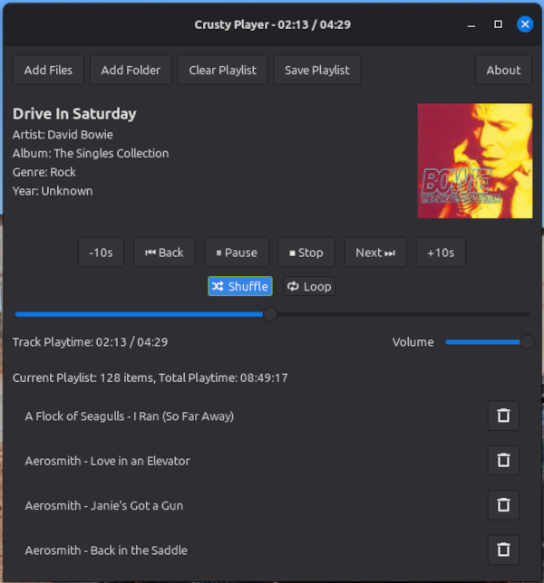Close the Crusty Player window
The height and width of the screenshot is (583, 544).
(x=525, y=24)
